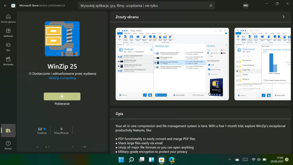The width and height of the screenshot is (293, 165).
Task: Click the battery tray icon
Action: tap(264, 160)
